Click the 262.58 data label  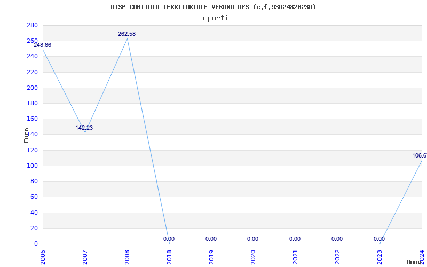click(x=126, y=34)
